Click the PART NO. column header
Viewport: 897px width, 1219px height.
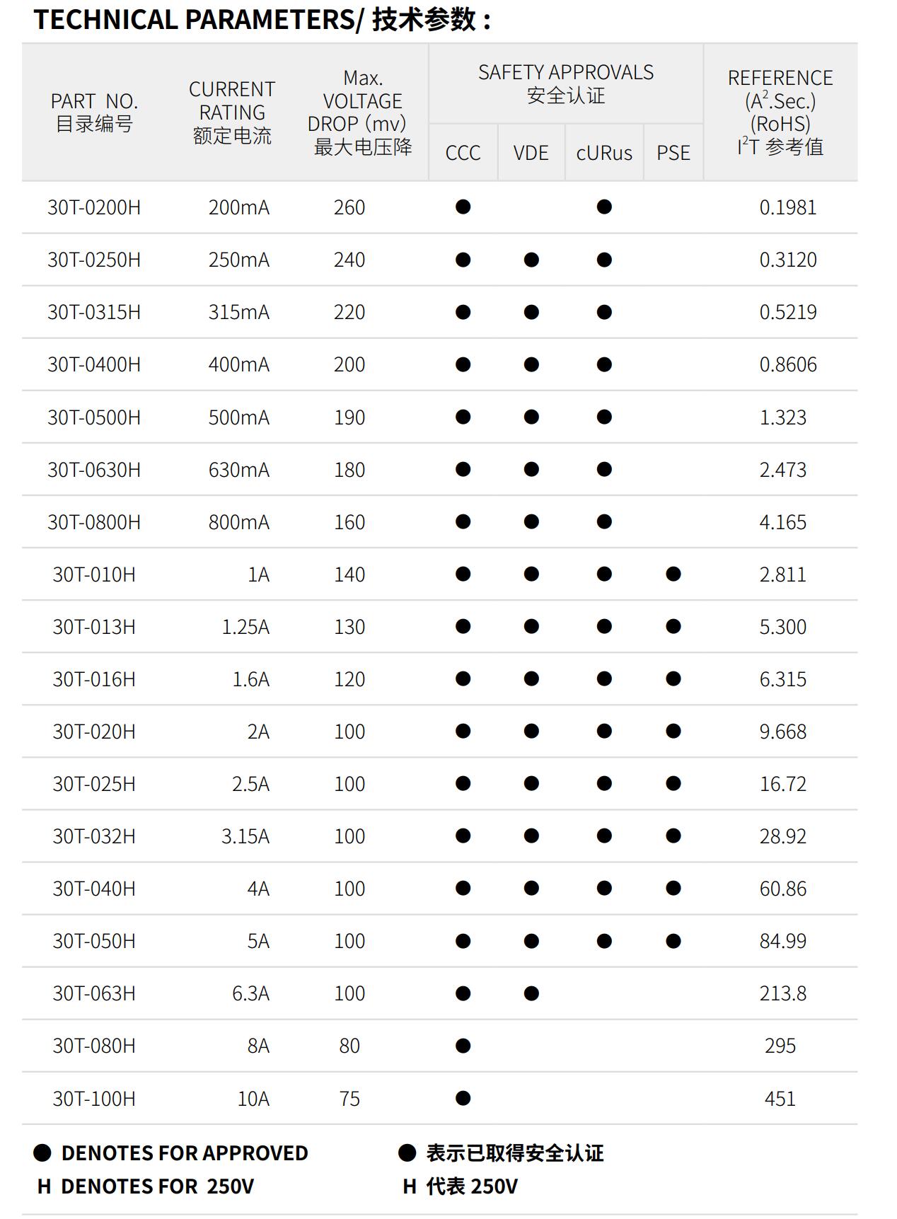[94, 112]
